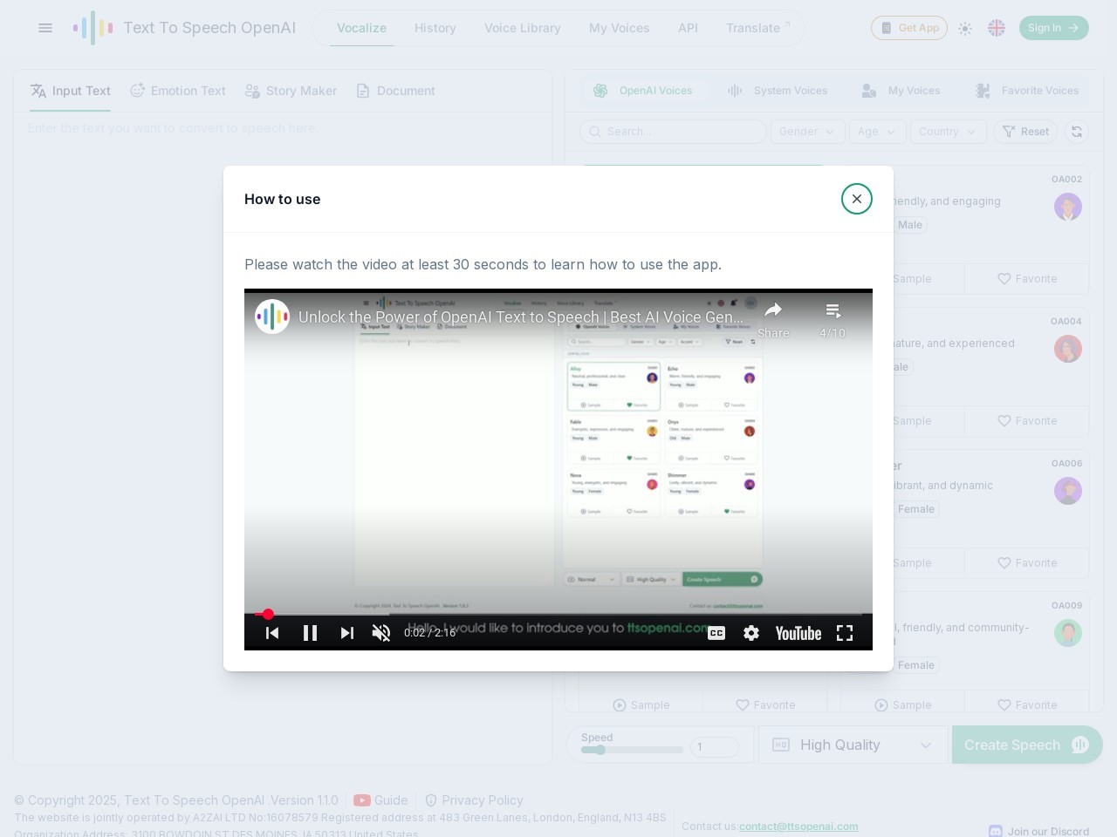Click the Create Speech button
This screenshot has height=837, width=1117.
[1027, 745]
